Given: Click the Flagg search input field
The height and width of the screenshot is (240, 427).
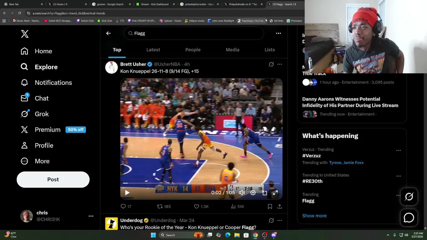Looking at the screenshot, I should (194, 33).
